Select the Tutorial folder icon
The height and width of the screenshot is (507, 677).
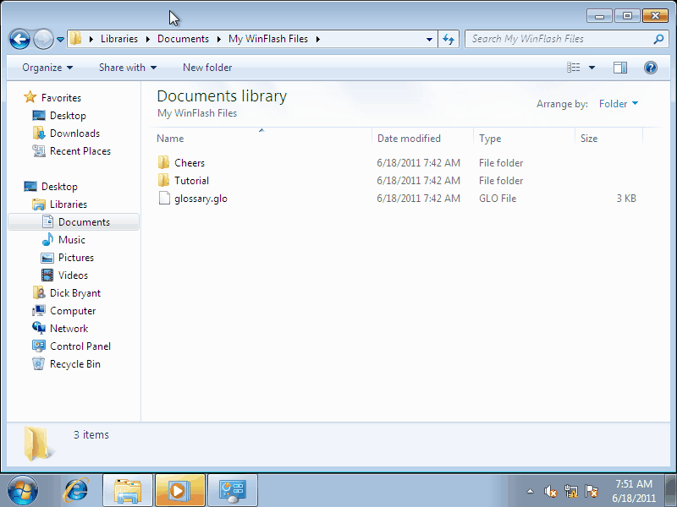163,180
